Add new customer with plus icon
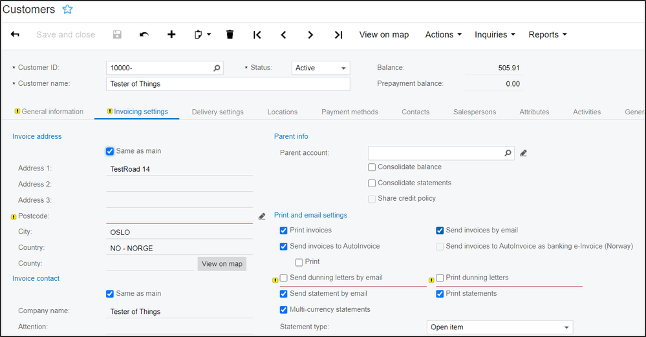Viewport: 646px width, 337px height. [171, 35]
